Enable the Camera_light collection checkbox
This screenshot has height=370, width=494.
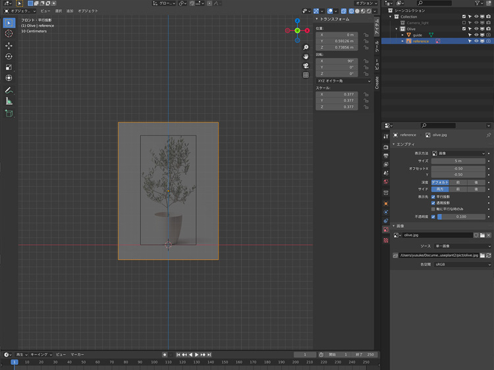(464, 22)
